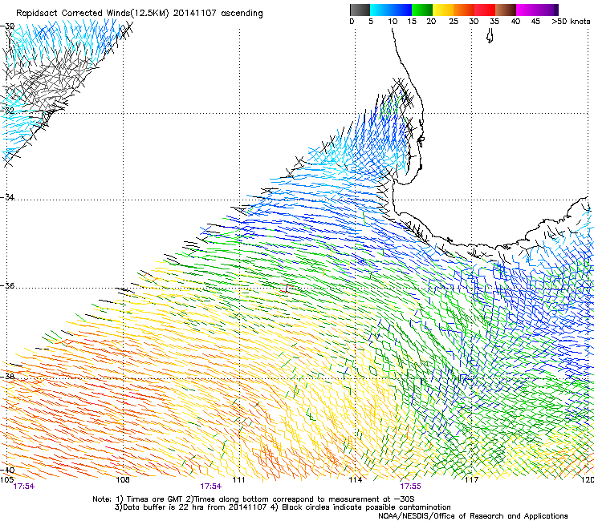This screenshot has width=594, height=521.
Task: Click longitude label '117' on bottom axis
Action: pos(471,480)
